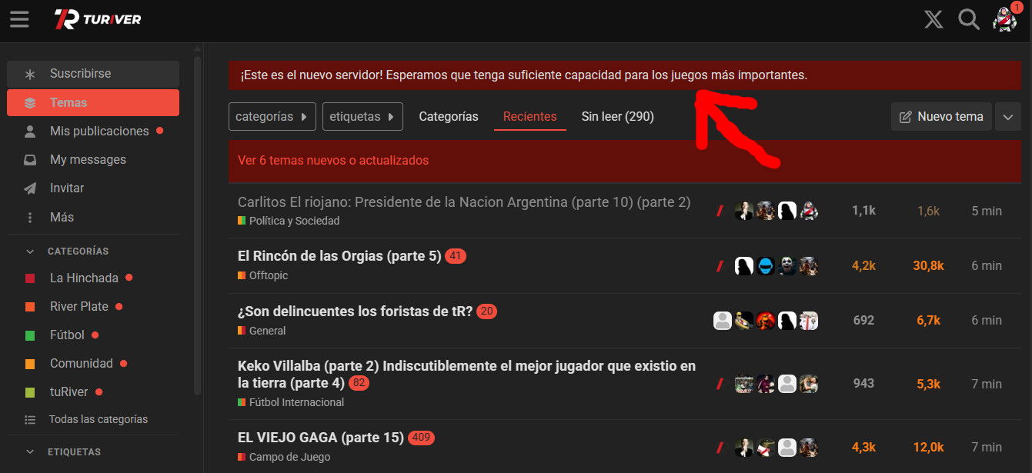Viewport: 1032px width, 473px height.
Task: Click the Invitar paper plane icon
Action: tap(30, 188)
